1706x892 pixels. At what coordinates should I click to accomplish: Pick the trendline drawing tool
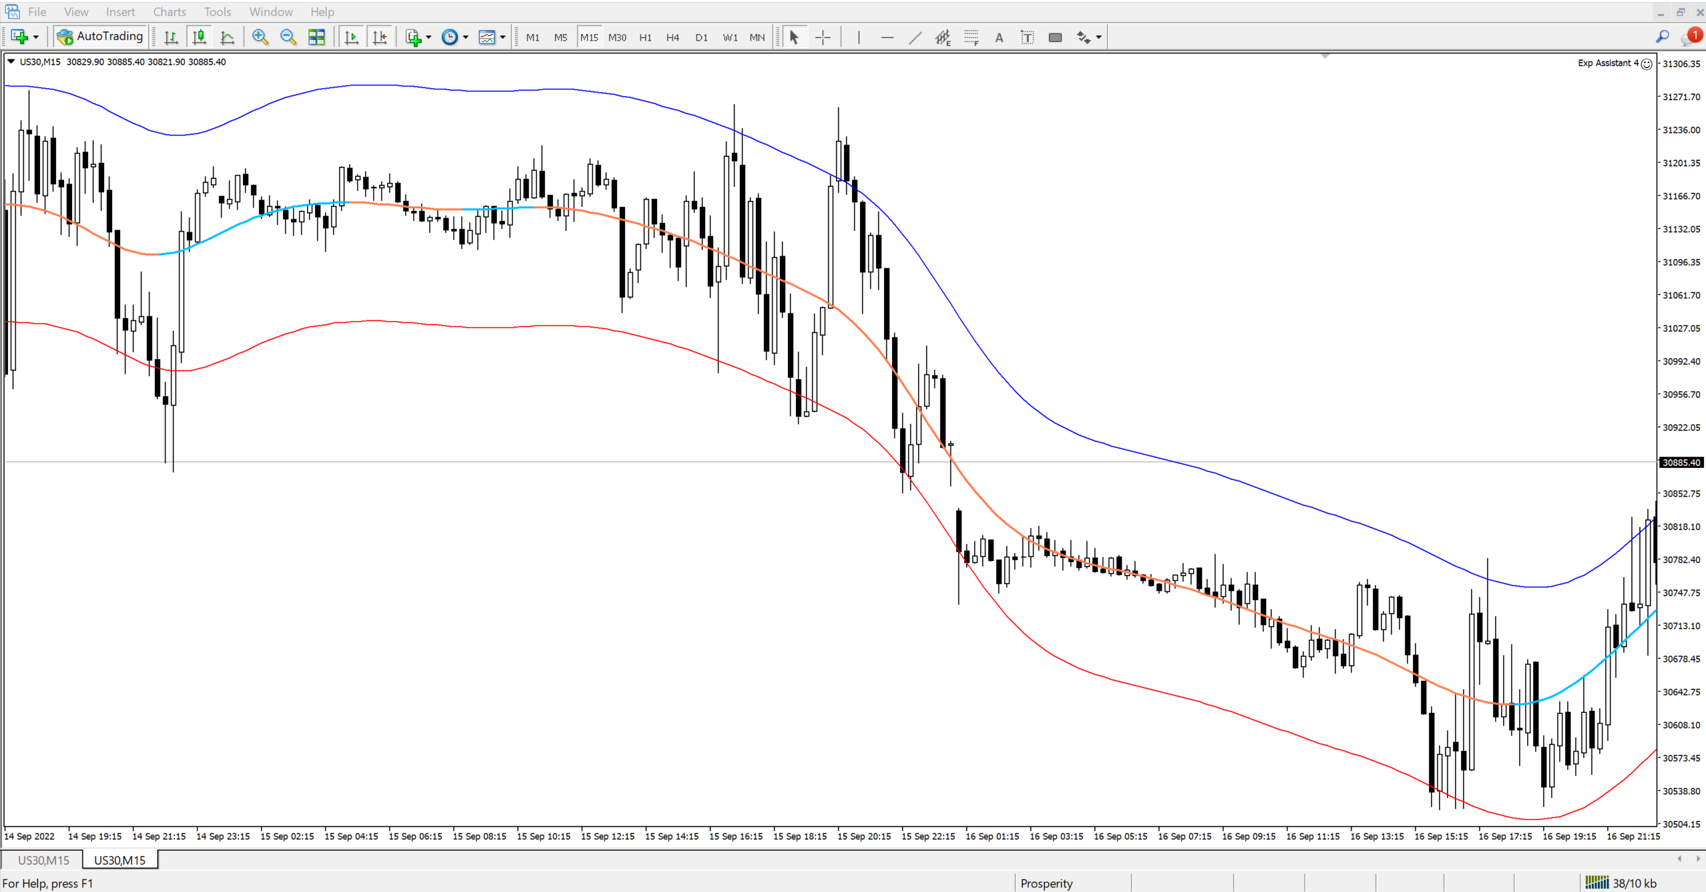915,37
